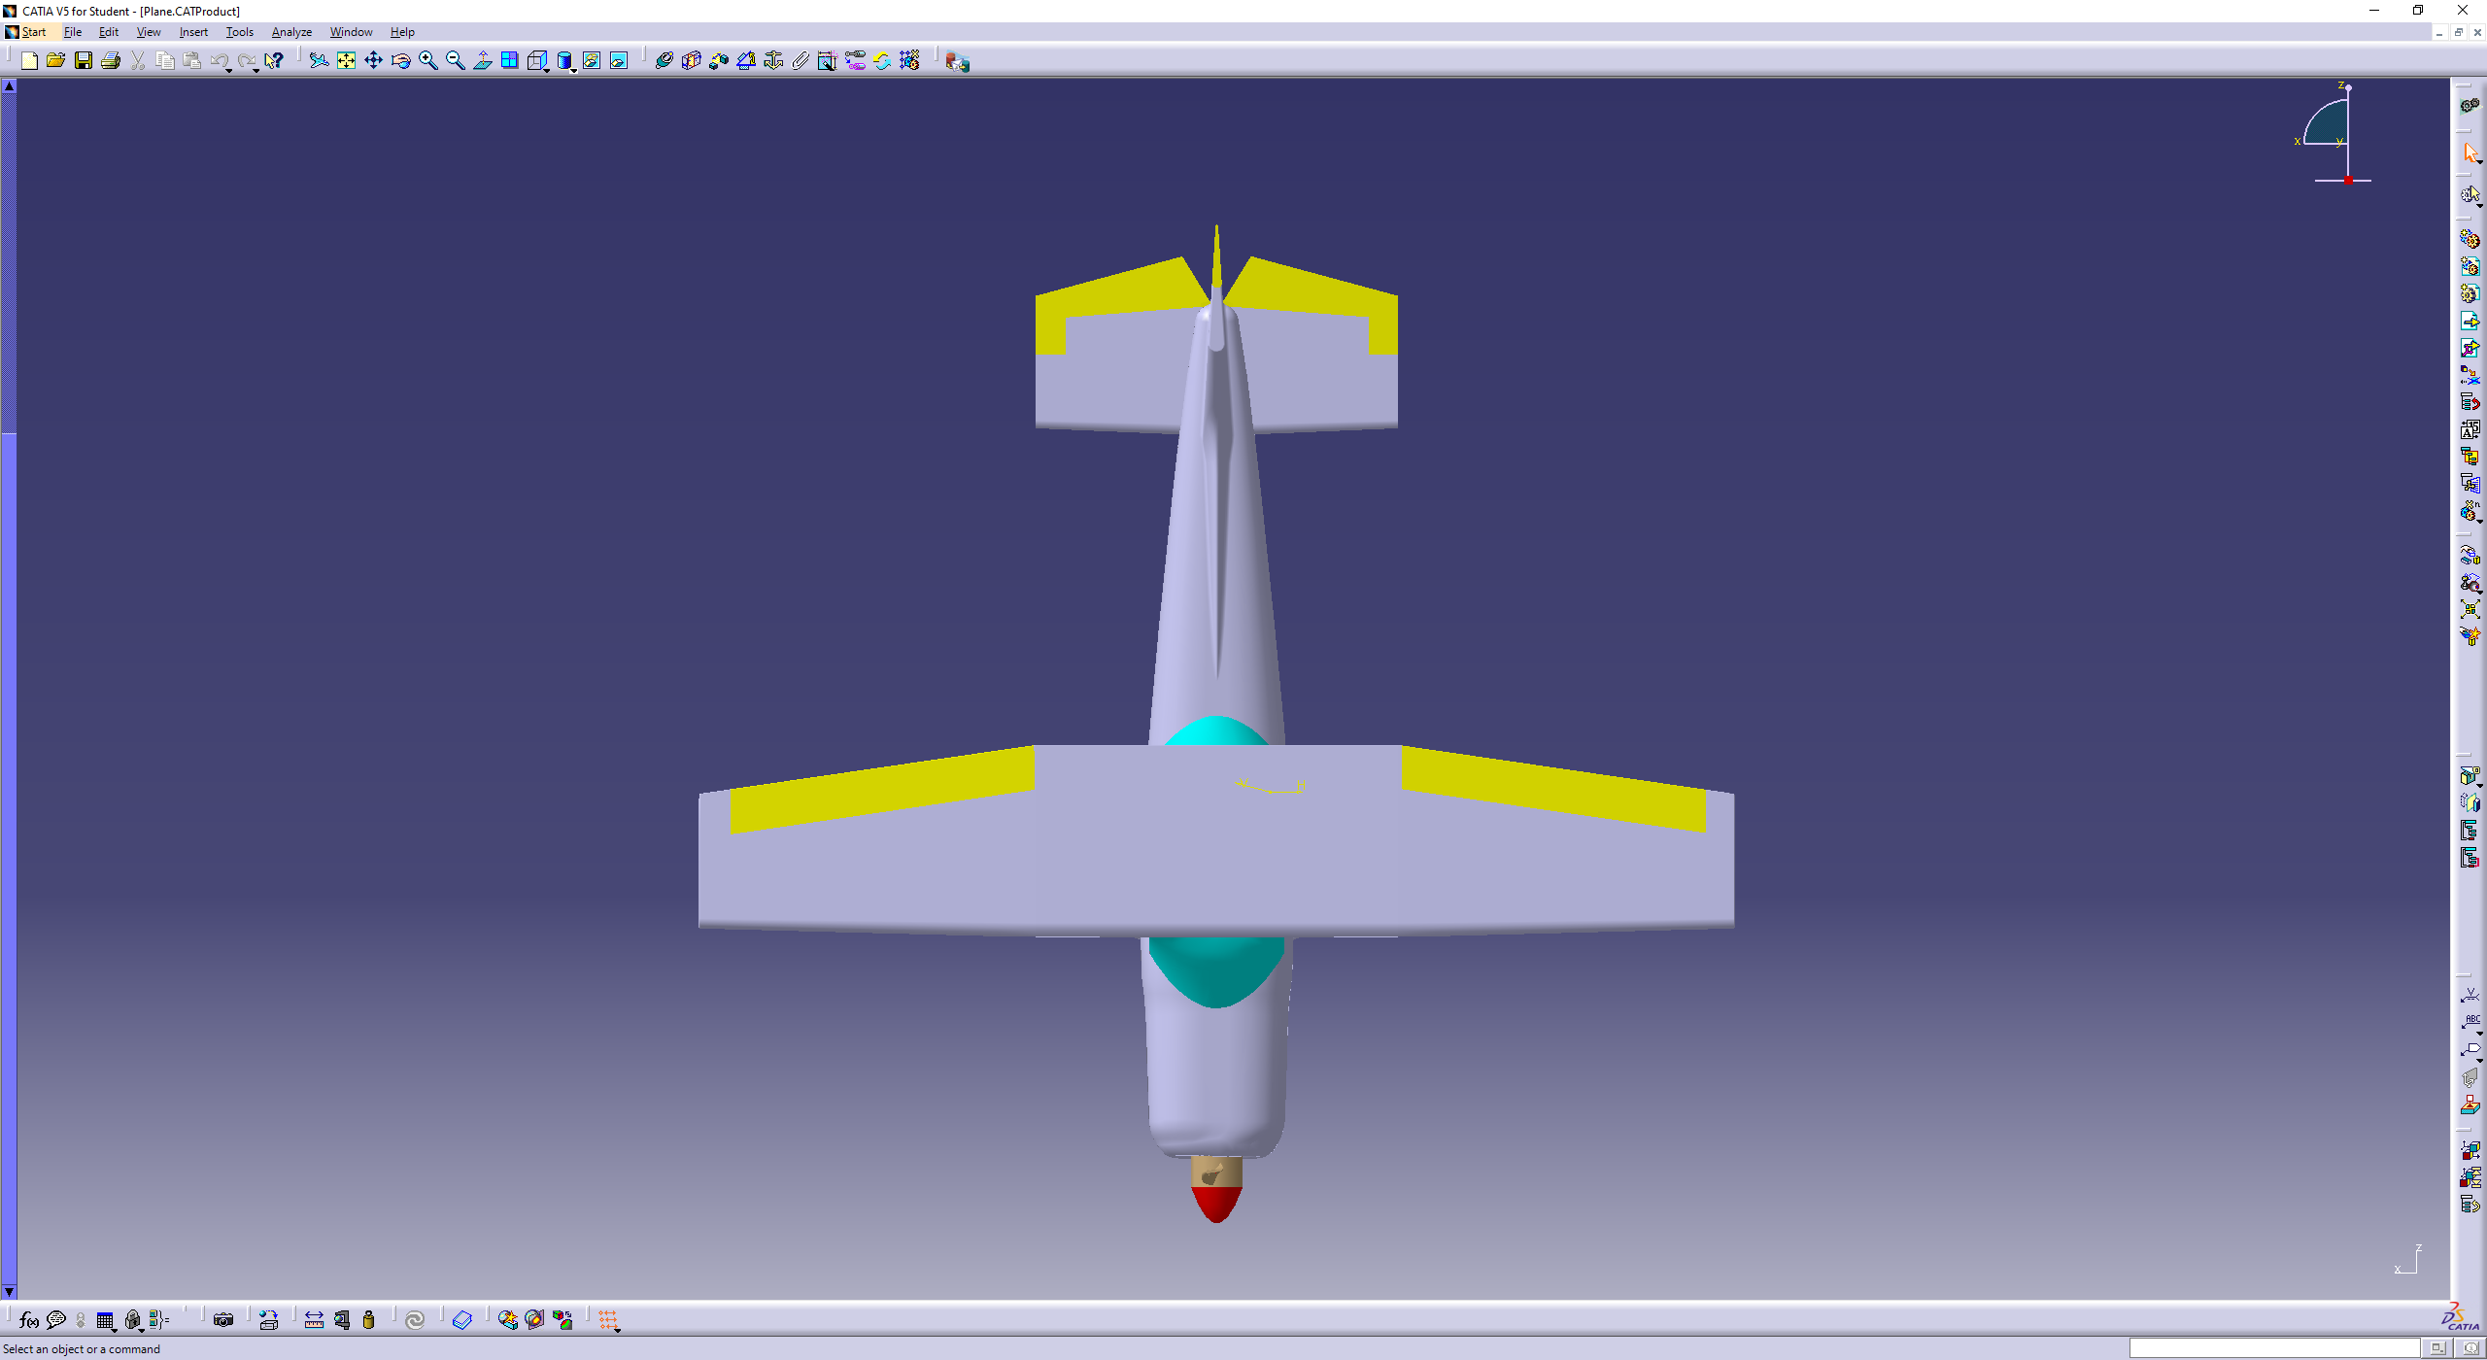
Task: Expand the view mode shading dropdown arrow
Action: pos(574,70)
